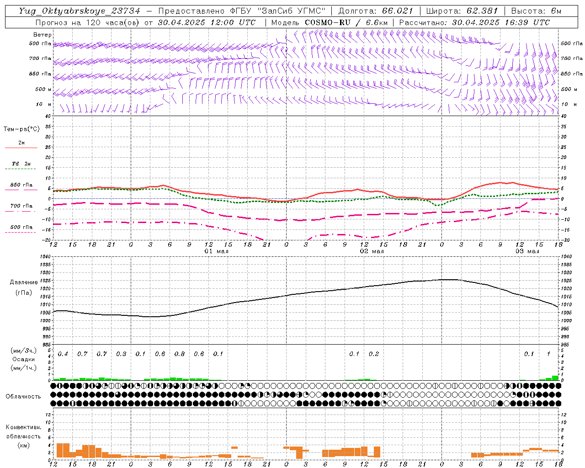Click the 0.2 precipitation value

pyautogui.click(x=374, y=354)
